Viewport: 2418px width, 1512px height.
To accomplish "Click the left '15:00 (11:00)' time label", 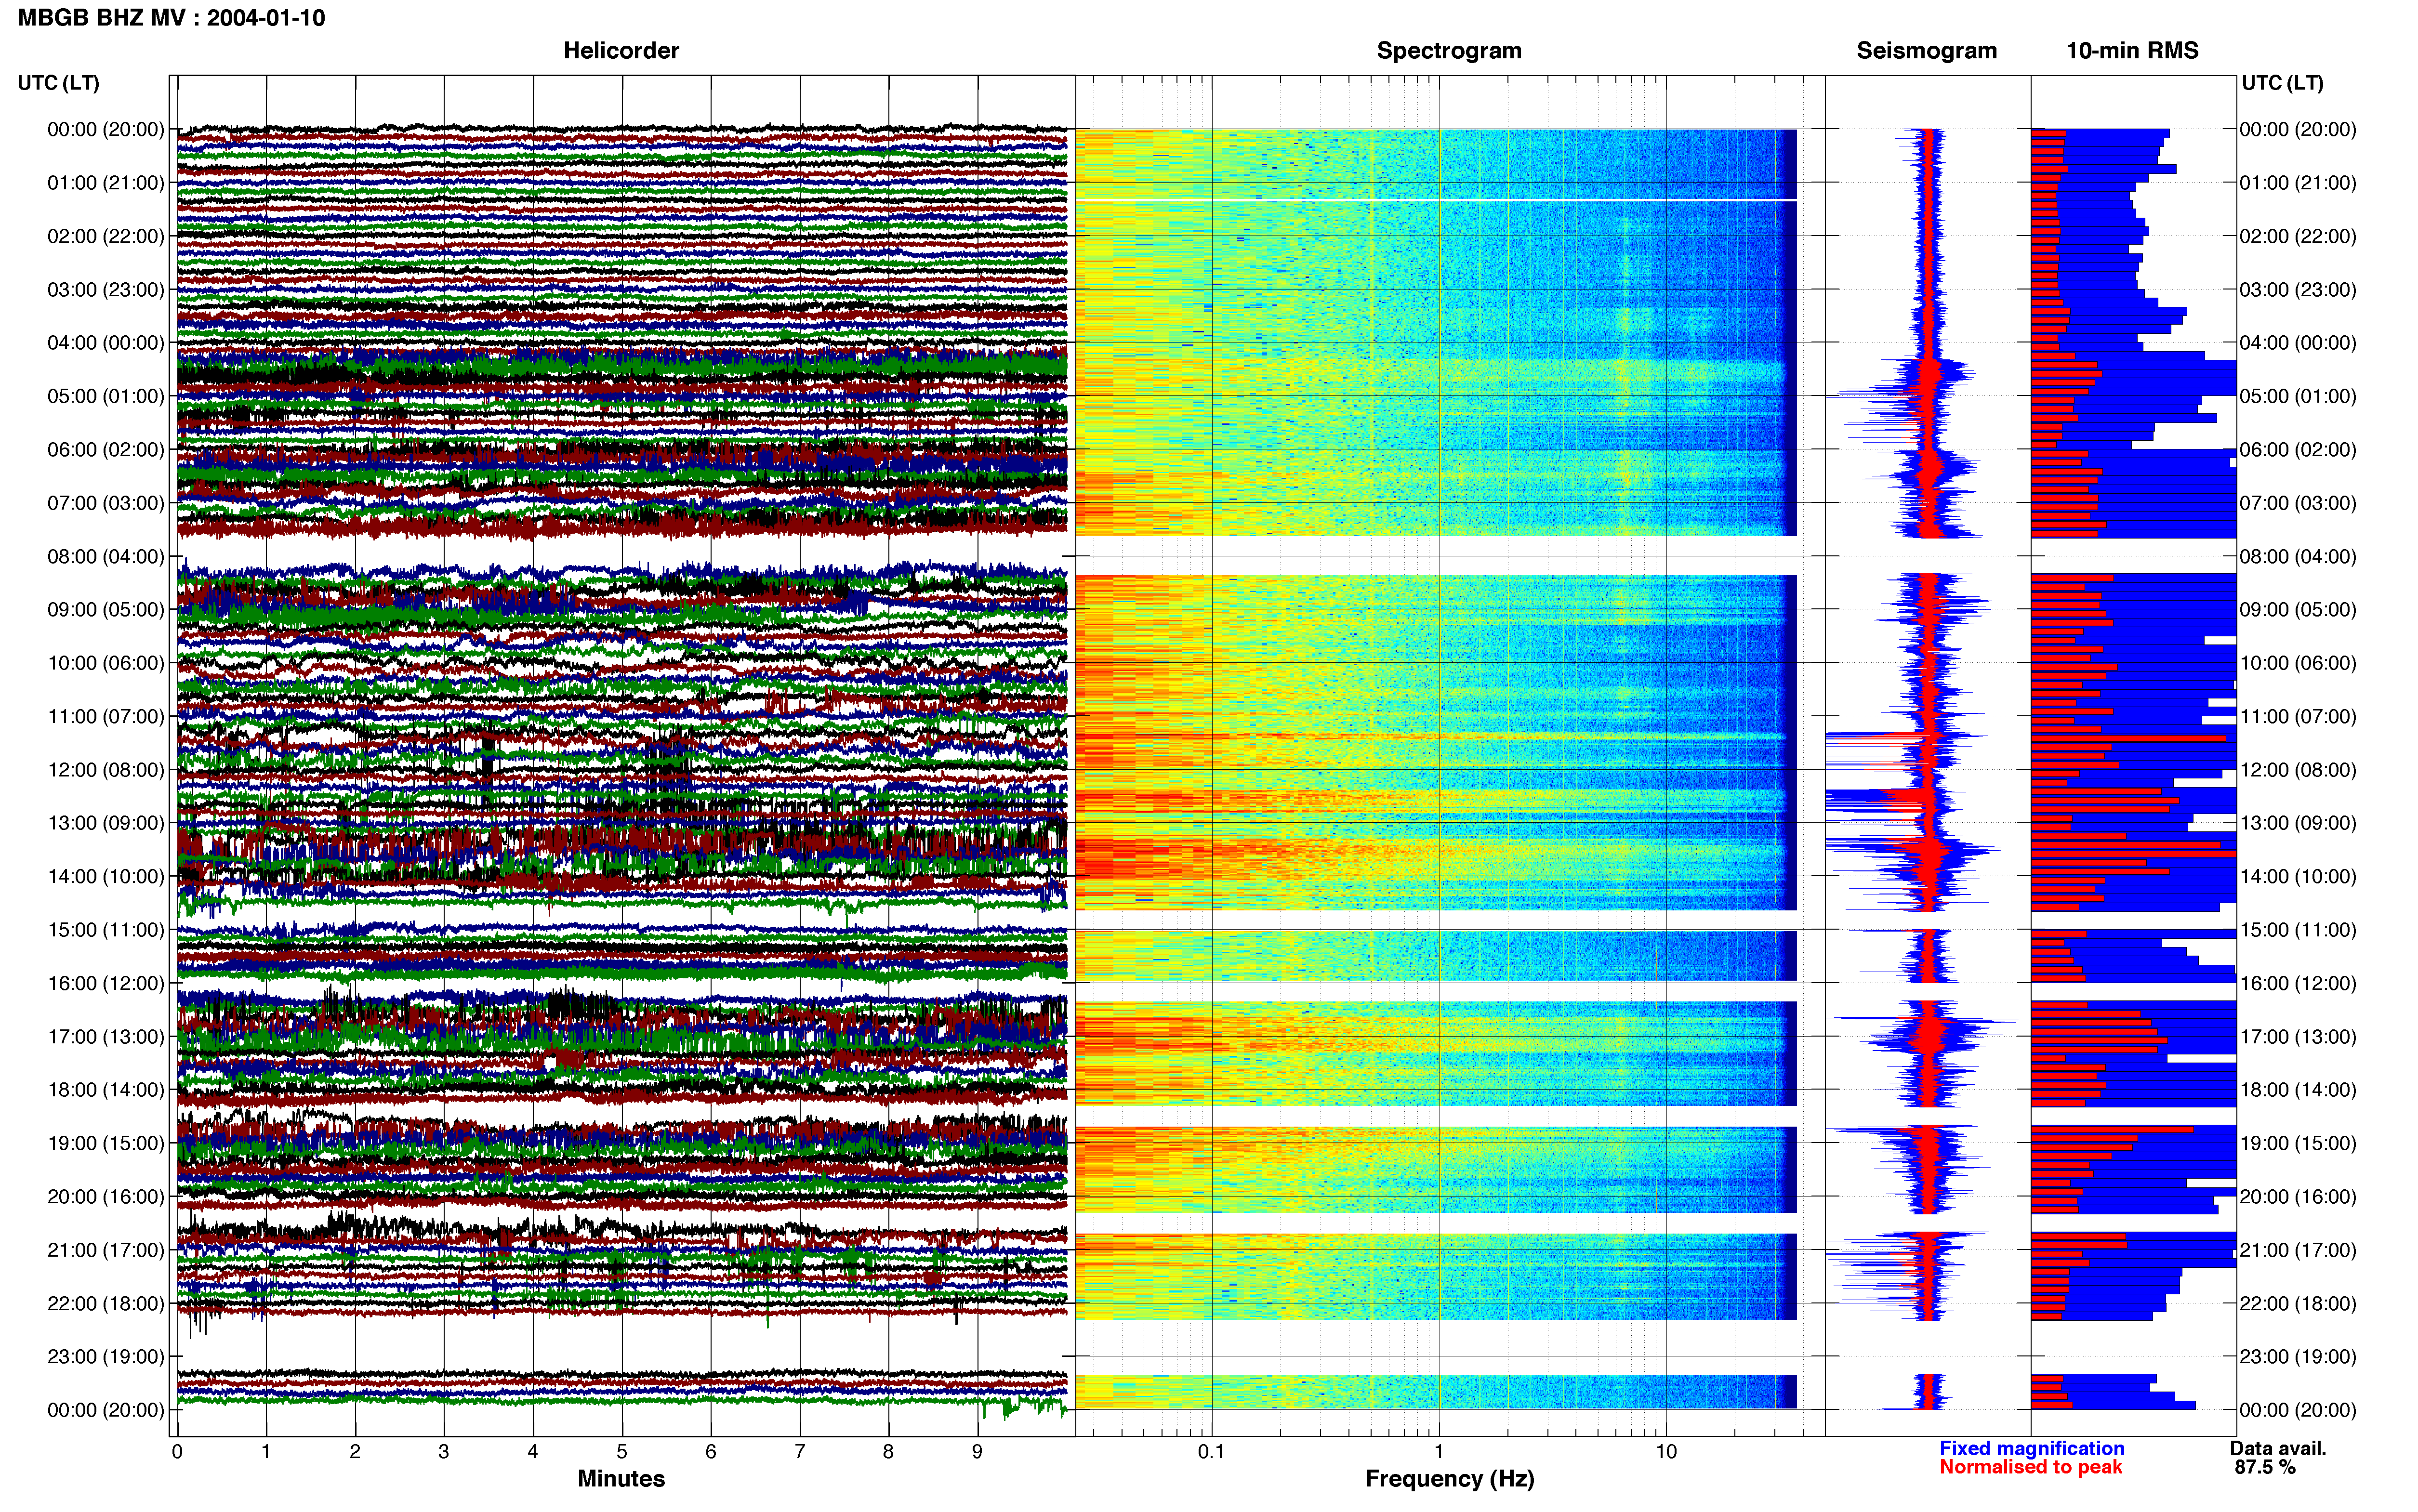I will click(106, 929).
